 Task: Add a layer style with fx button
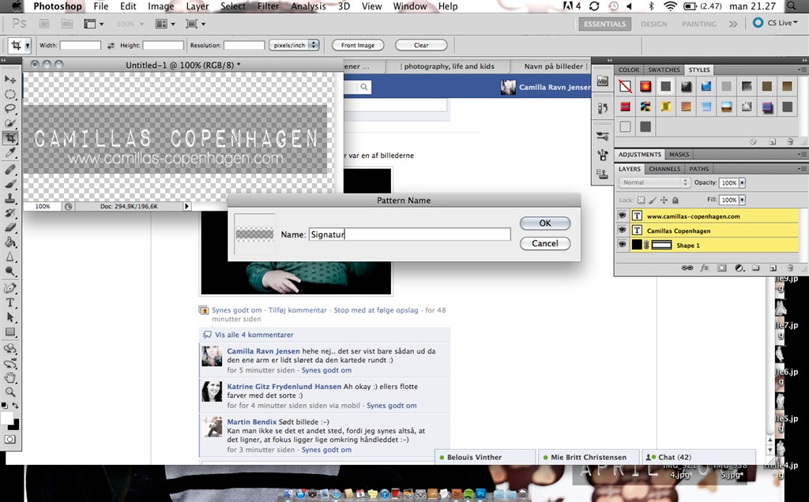[x=704, y=268]
